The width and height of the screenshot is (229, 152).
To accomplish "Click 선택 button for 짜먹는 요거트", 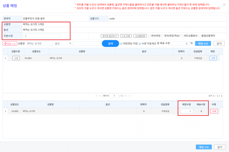I will point(213,58).
